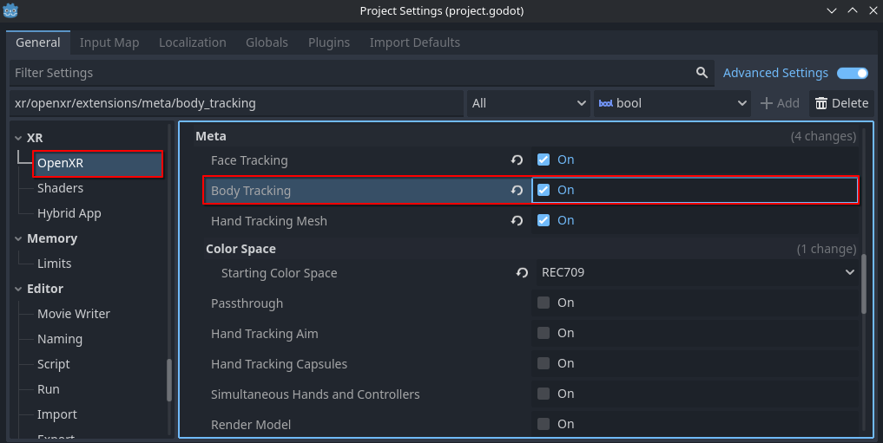
Task: Open the Plugins tab
Action: [x=329, y=42]
